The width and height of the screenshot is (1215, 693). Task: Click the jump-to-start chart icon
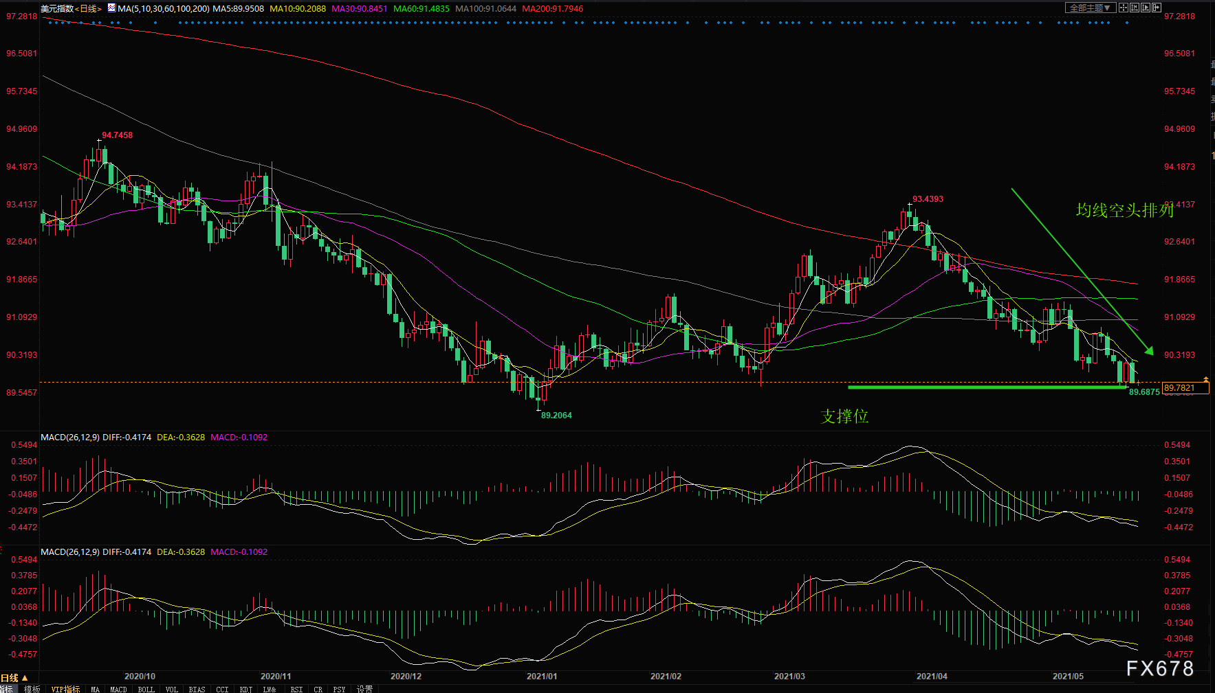click(1135, 8)
